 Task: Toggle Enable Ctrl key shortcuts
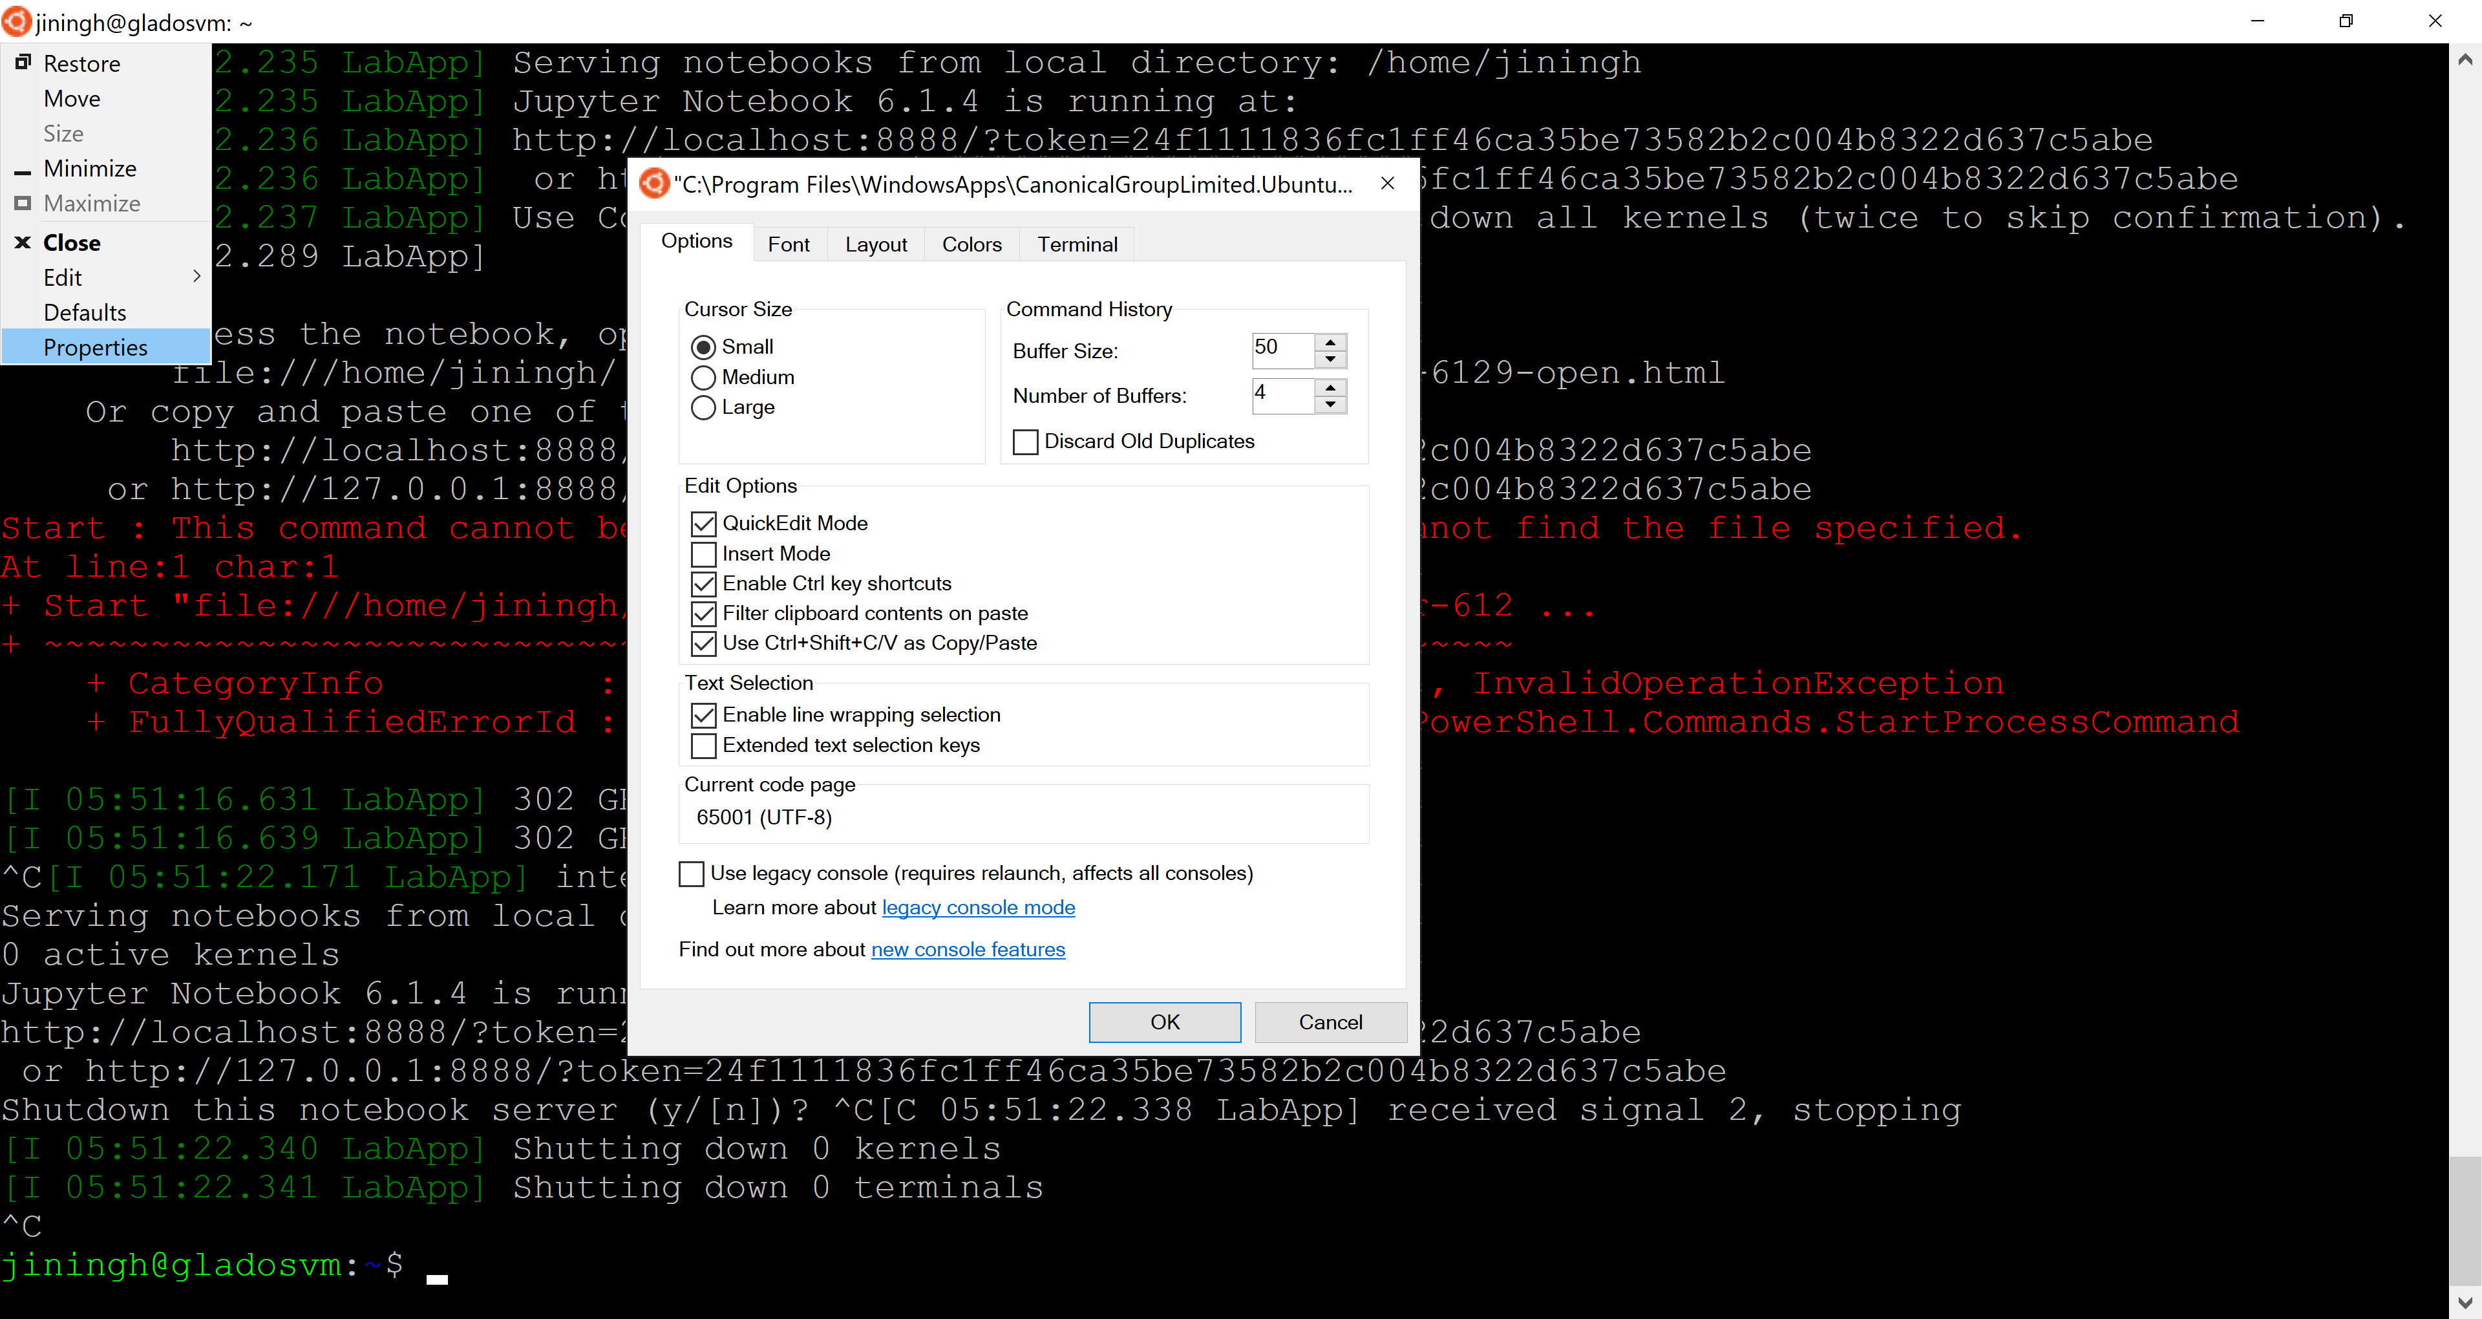[705, 584]
